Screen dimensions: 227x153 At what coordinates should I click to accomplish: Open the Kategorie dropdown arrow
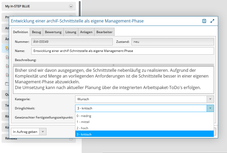pyautogui.click(x=210, y=99)
